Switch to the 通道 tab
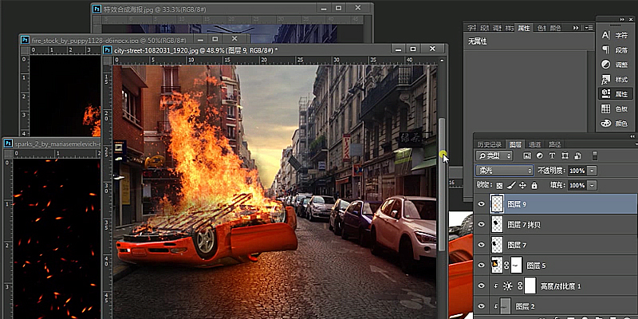638x319 pixels. (534, 144)
